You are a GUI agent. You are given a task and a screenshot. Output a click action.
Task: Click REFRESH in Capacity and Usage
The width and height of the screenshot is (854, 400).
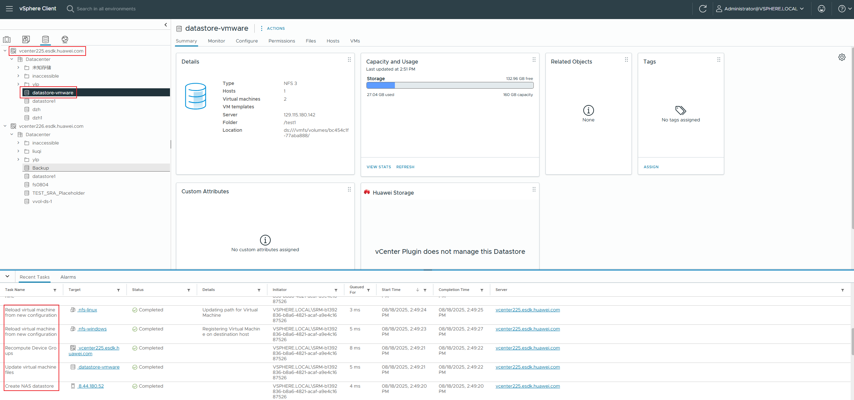pos(405,167)
